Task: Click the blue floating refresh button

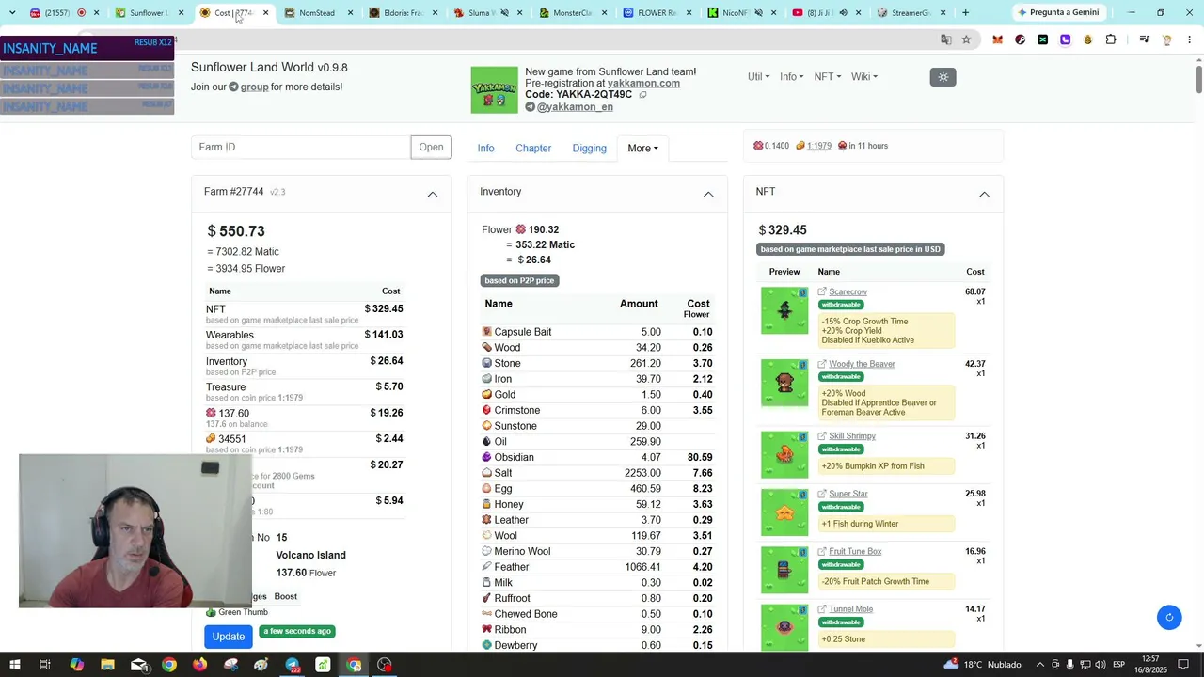Action: (x=1169, y=617)
